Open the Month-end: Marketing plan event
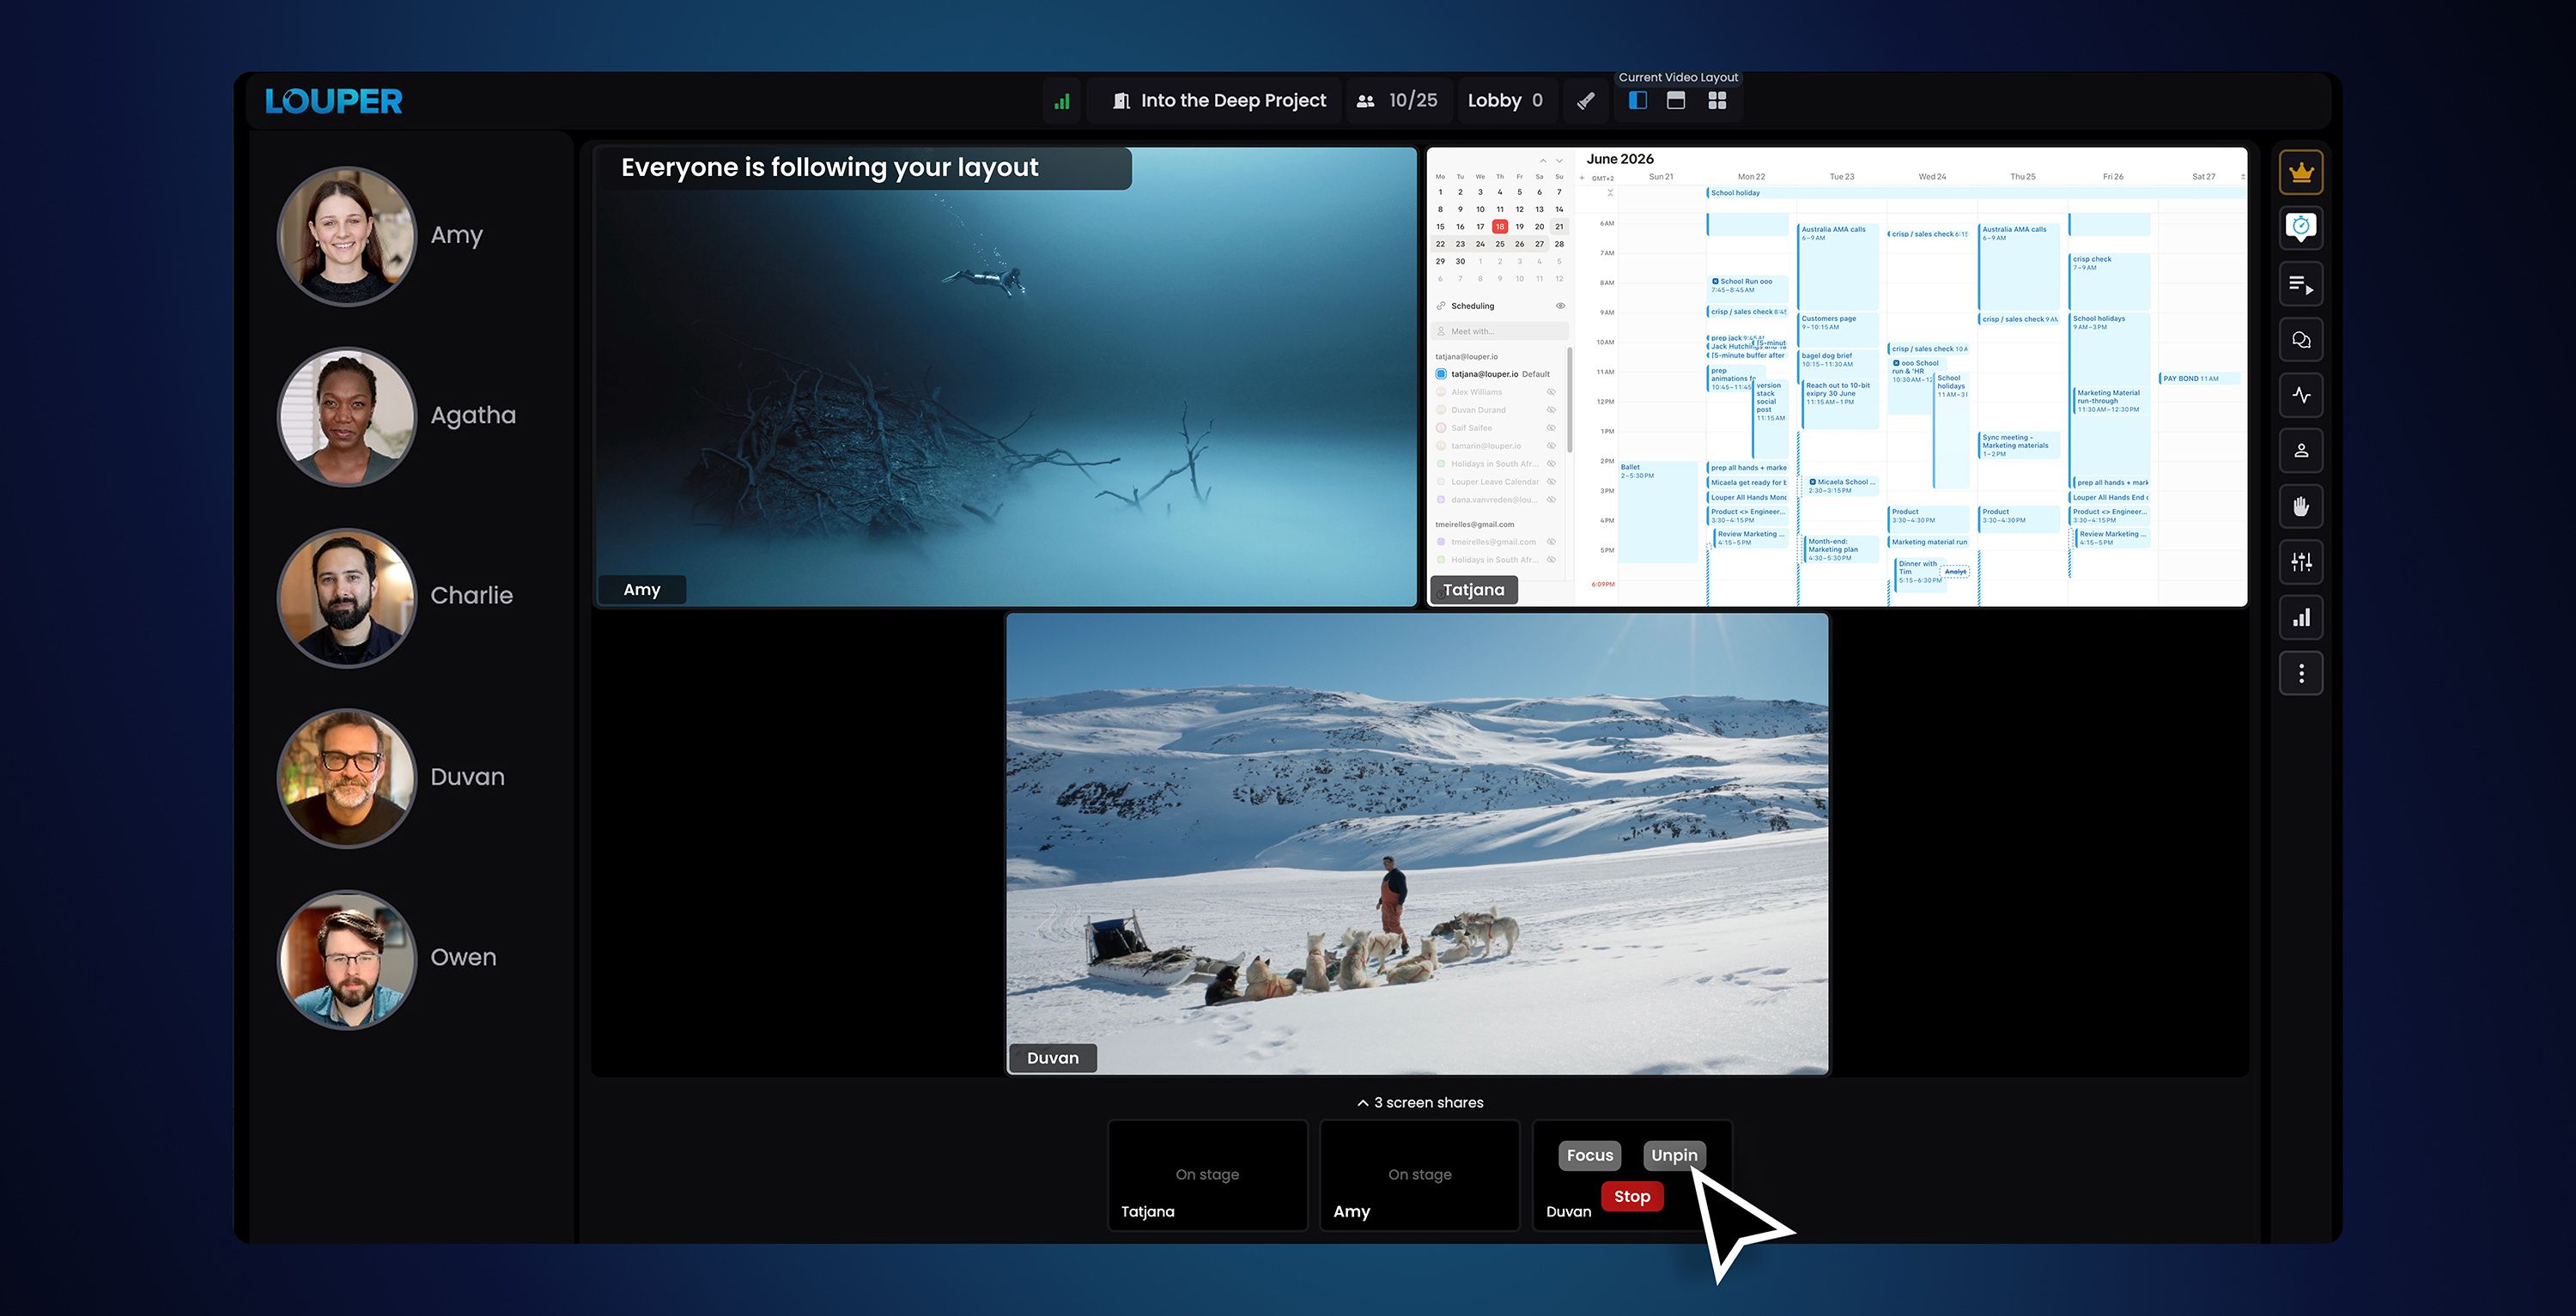 click(1840, 549)
